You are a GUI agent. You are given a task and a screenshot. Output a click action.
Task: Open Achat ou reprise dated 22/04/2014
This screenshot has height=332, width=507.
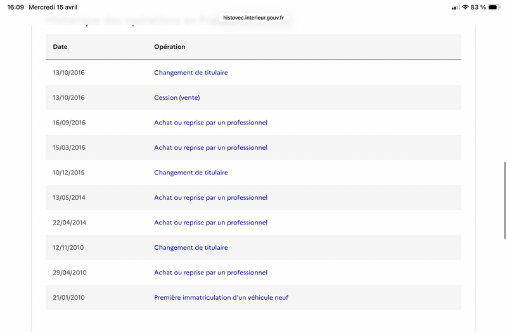click(x=210, y=223)
